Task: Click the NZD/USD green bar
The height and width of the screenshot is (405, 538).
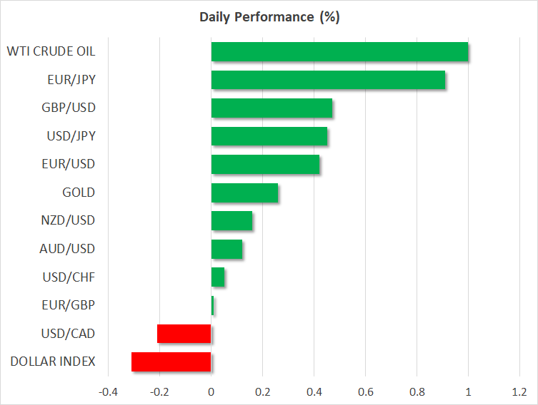Action: [231, 221]
